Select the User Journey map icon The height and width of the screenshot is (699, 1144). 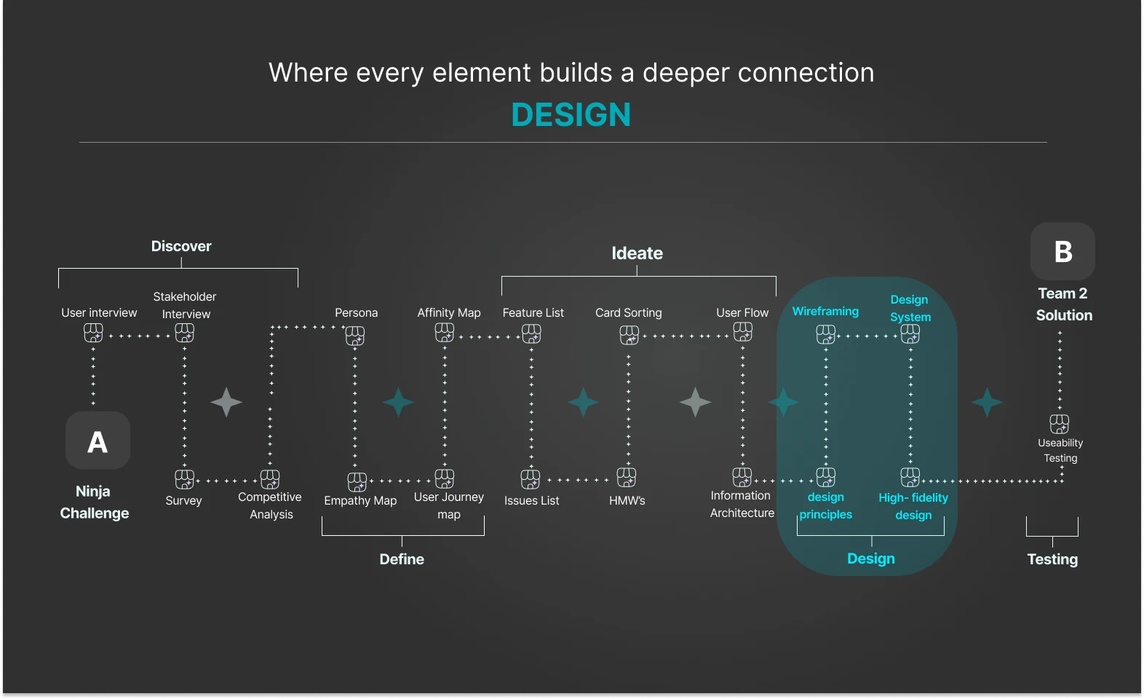445,478
